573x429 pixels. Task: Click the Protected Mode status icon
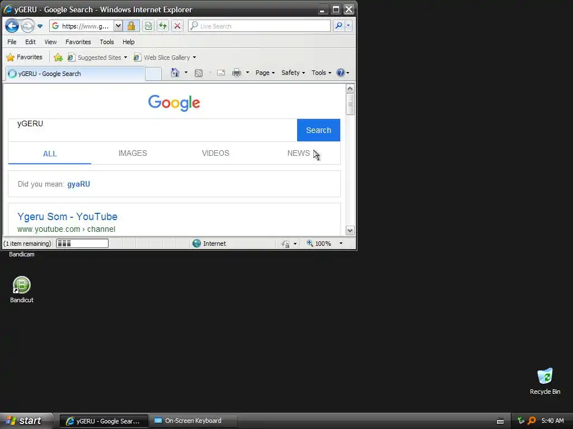(x=285, y=244)
